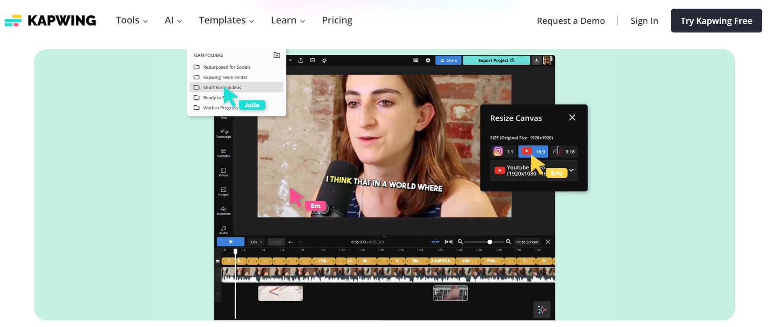Select the Short Form Videos folder
Viewport: 768px width, 327px height.
(236, 87)
